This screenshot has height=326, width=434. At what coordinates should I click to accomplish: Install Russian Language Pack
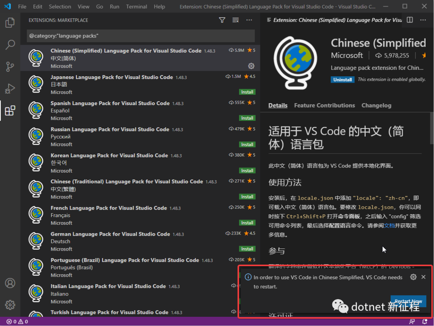[x=247, y=145]
